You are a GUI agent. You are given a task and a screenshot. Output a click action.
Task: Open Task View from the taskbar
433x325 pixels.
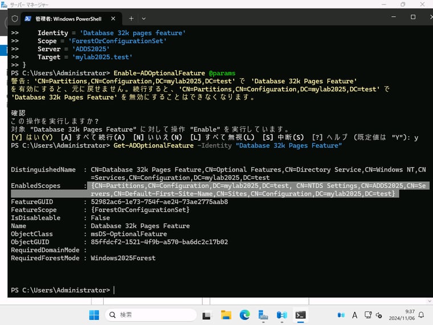206,315
